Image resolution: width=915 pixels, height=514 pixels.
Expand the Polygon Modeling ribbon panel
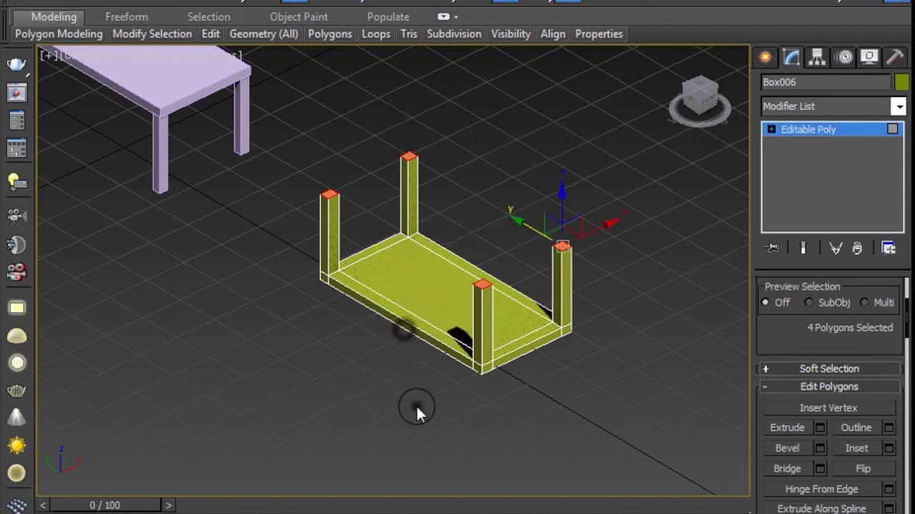(59, 34)
